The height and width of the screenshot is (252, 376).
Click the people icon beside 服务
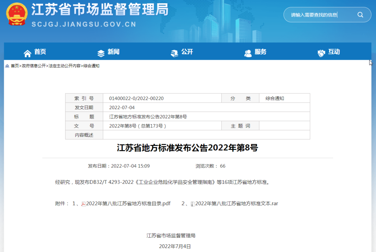[x=248, y=54]
